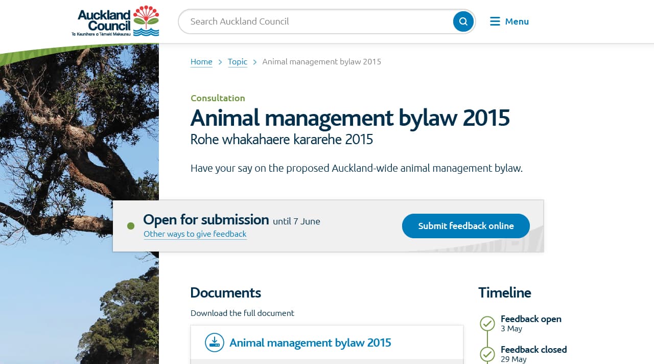Go to Home breadcrumb link

[201, 62]
